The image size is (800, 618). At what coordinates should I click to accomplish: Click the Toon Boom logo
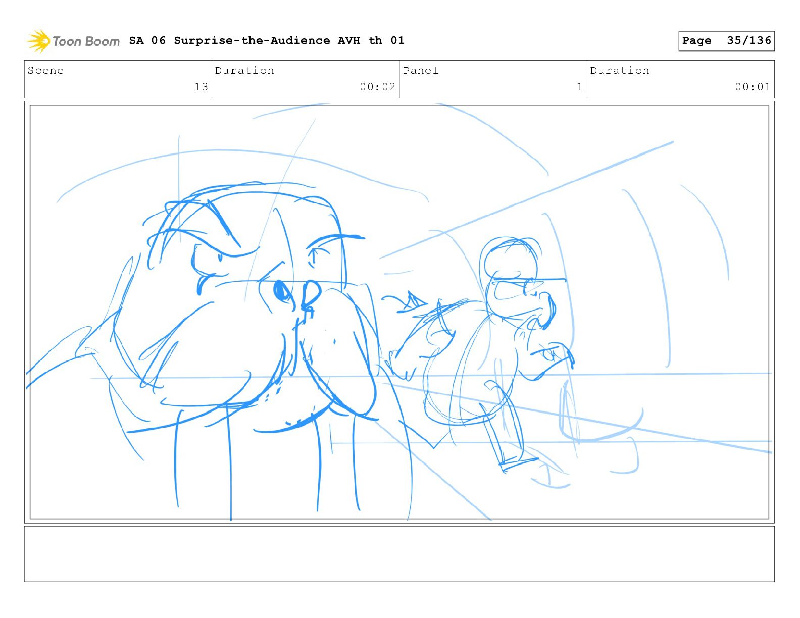point(73,41)
